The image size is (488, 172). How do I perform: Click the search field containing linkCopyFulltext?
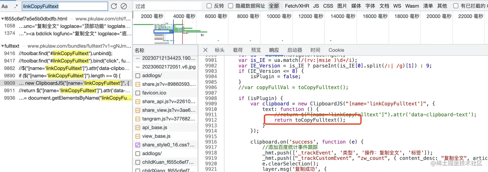(x=65, y=6)
